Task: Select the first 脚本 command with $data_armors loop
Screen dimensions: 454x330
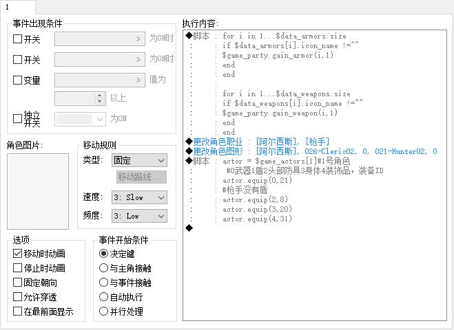Action: (266, 36)
